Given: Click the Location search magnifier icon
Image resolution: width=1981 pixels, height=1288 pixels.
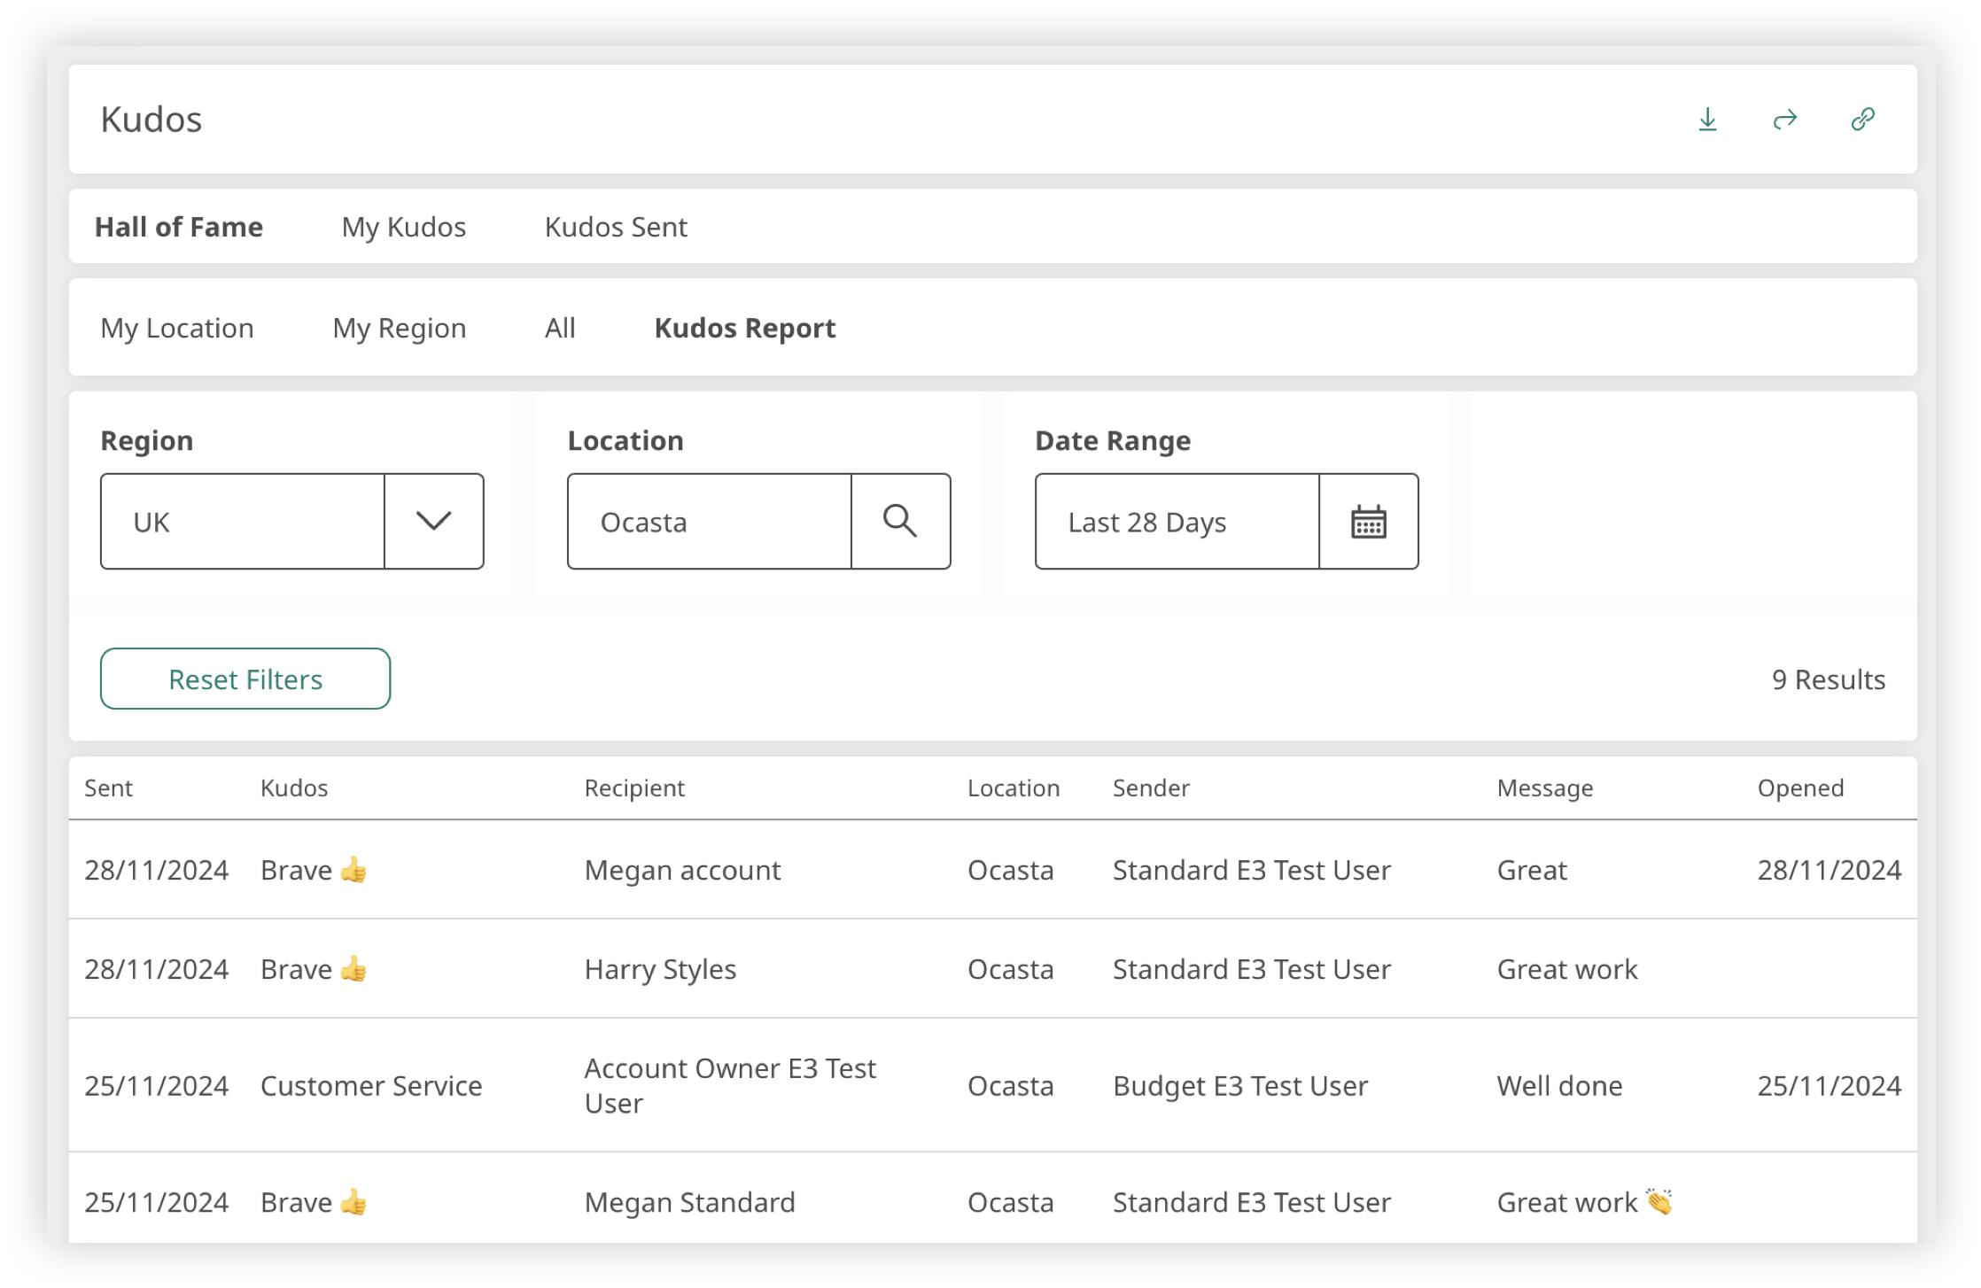Looking at the screenshot, I should [x=900, y=521].
